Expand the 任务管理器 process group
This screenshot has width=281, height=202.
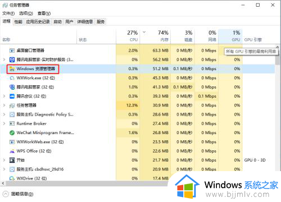(4, 105)
